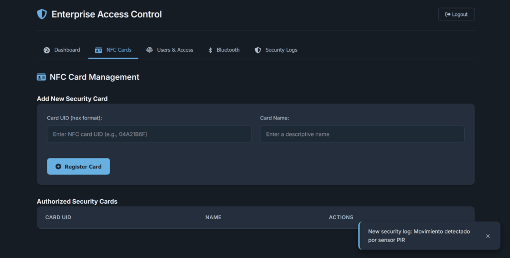The height and width of the screenshot is (258, 510).
Task: Click the shield logo beside Enterprise Access Control
Action: [42, 14]
